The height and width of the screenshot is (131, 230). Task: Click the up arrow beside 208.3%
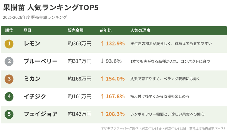pyautogui.click(x=102, y=114)
